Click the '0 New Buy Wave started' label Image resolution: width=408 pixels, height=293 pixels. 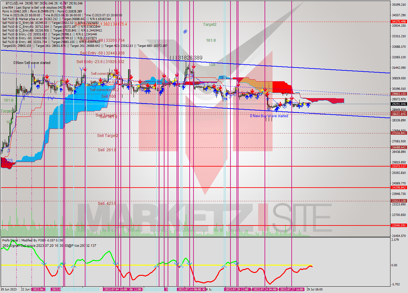tap(269, 116)
